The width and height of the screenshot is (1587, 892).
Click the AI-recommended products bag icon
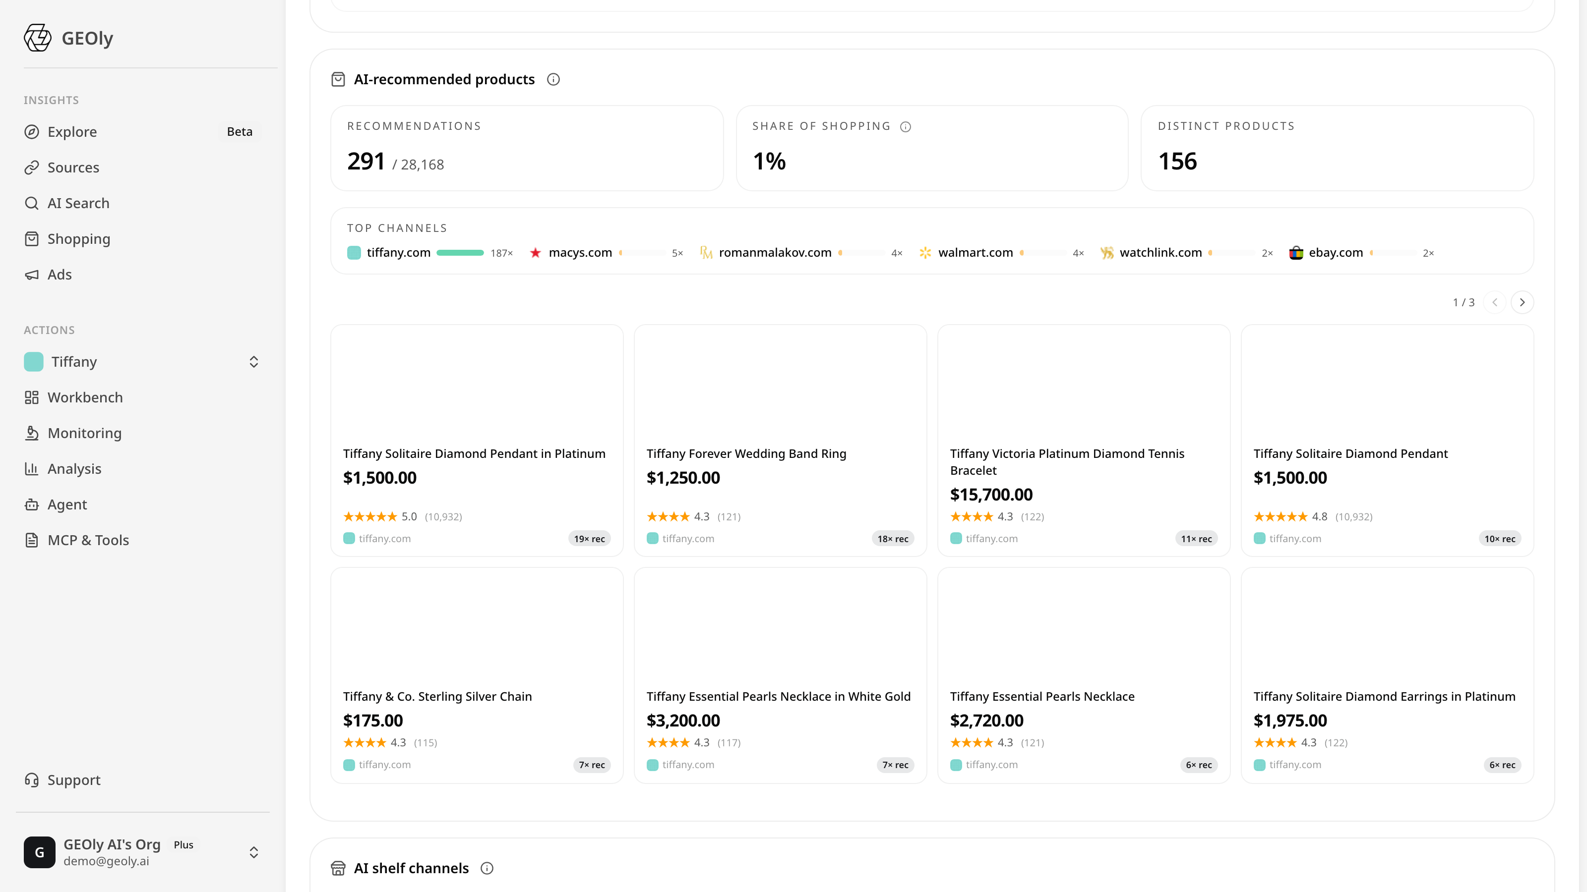tap(338, 79)
